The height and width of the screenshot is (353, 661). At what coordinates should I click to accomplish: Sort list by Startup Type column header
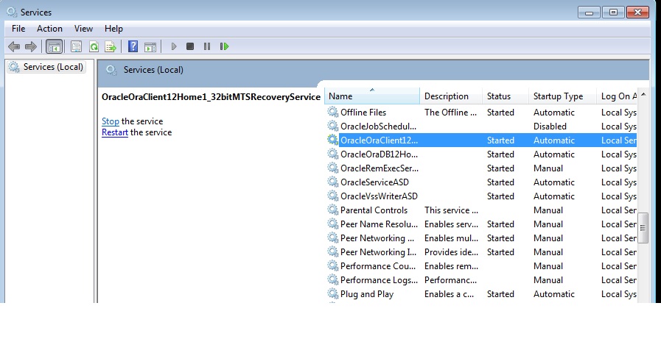(x=558, y=96)
